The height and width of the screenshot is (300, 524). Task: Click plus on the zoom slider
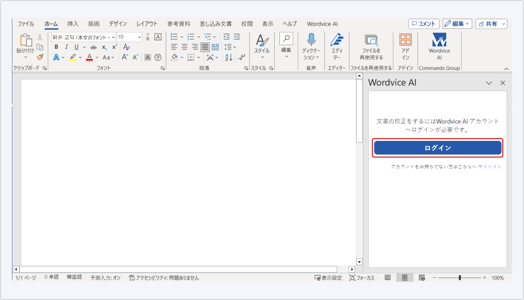pos(485,278)
